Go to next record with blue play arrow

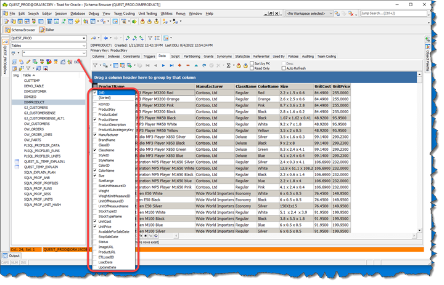click(163, 66)
